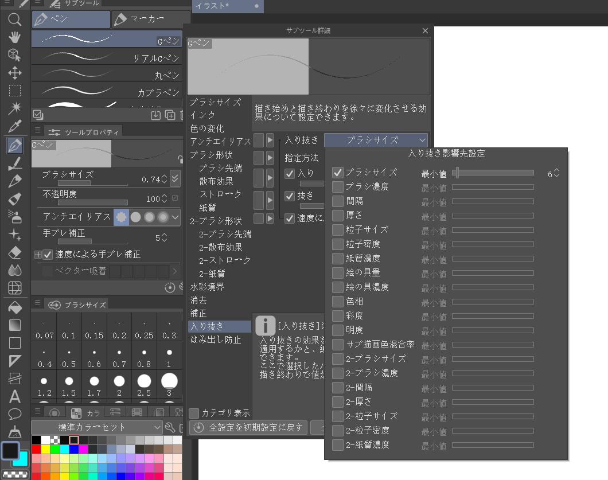Viewport: 608px width, 480px height.
Task: Select the Fill bucket tool
Action: [x=15, y=307]
